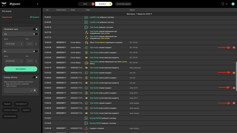Toggle the Проміжок часу filter switch
Image resolution: width=237 pixels, height=133 pixels.
coord(35,29)
